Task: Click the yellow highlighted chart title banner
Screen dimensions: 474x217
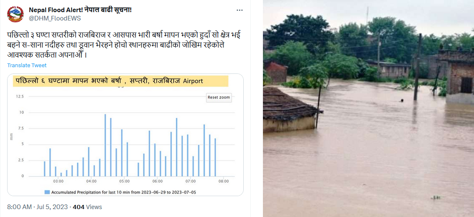Action: pyautogui.click(x=120, y=81)
